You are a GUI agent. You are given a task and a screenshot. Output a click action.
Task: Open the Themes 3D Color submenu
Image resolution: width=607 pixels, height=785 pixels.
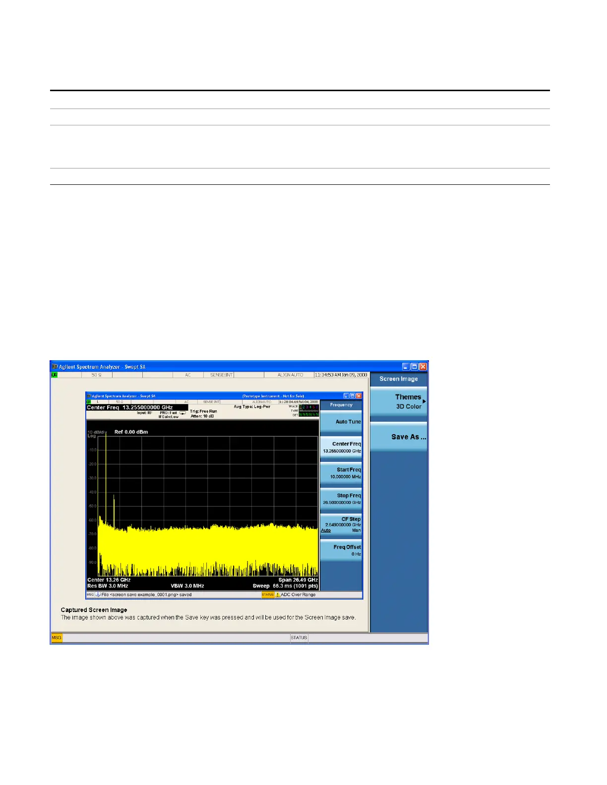[399, 401]
